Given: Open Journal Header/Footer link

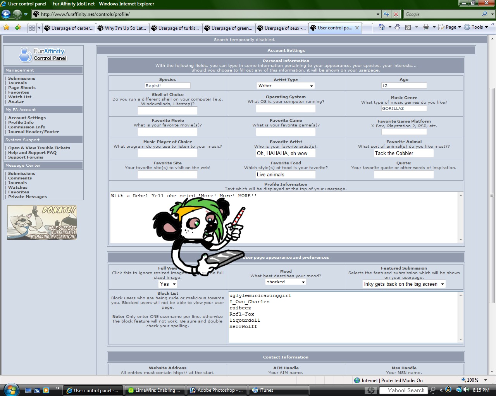Looking at the screenshot, I should 33,131.
